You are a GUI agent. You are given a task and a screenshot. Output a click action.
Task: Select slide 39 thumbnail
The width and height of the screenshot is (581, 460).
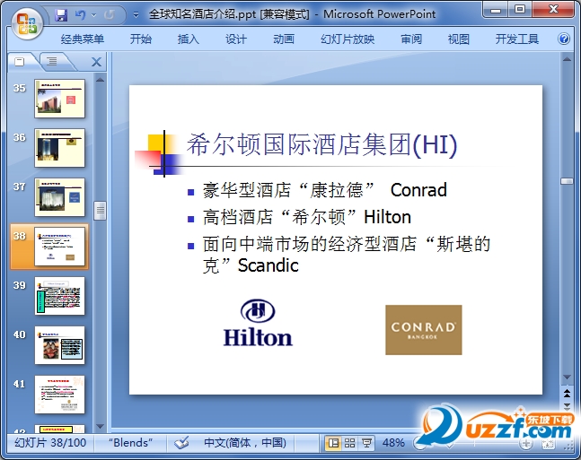coord(59,296)
